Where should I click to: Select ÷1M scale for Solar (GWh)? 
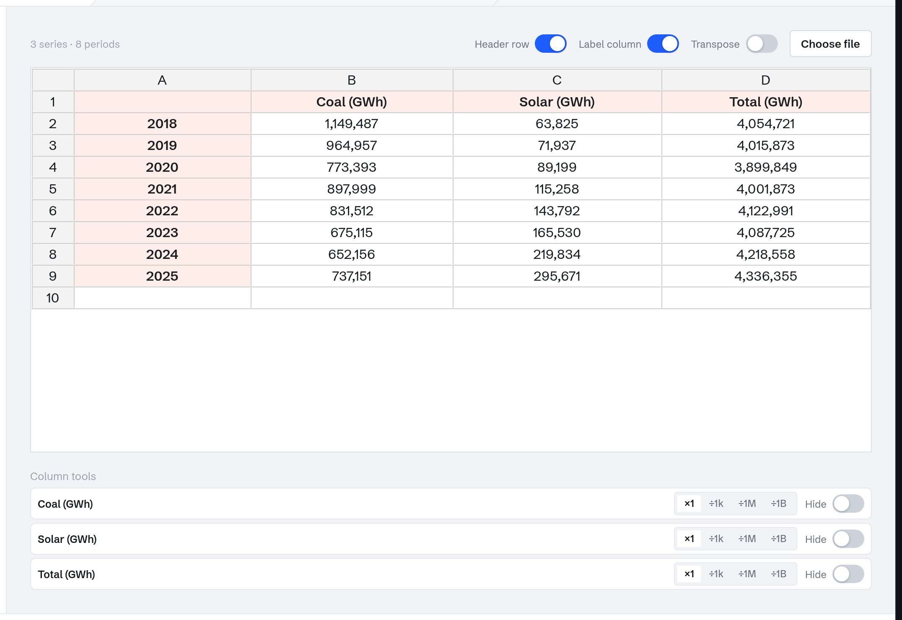pos(747,539)
